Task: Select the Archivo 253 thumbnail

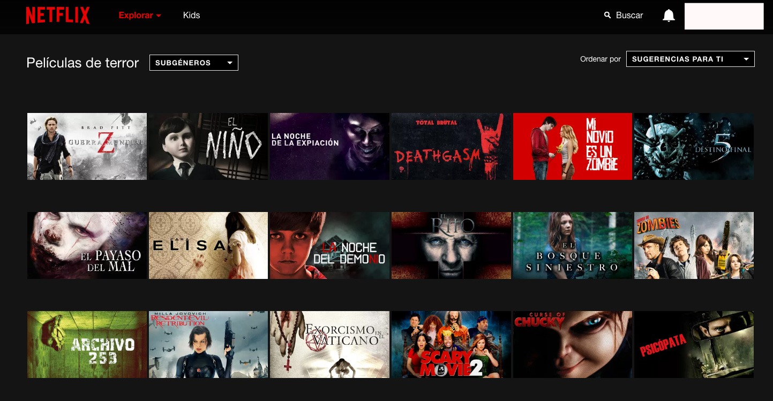Action: 87,344
